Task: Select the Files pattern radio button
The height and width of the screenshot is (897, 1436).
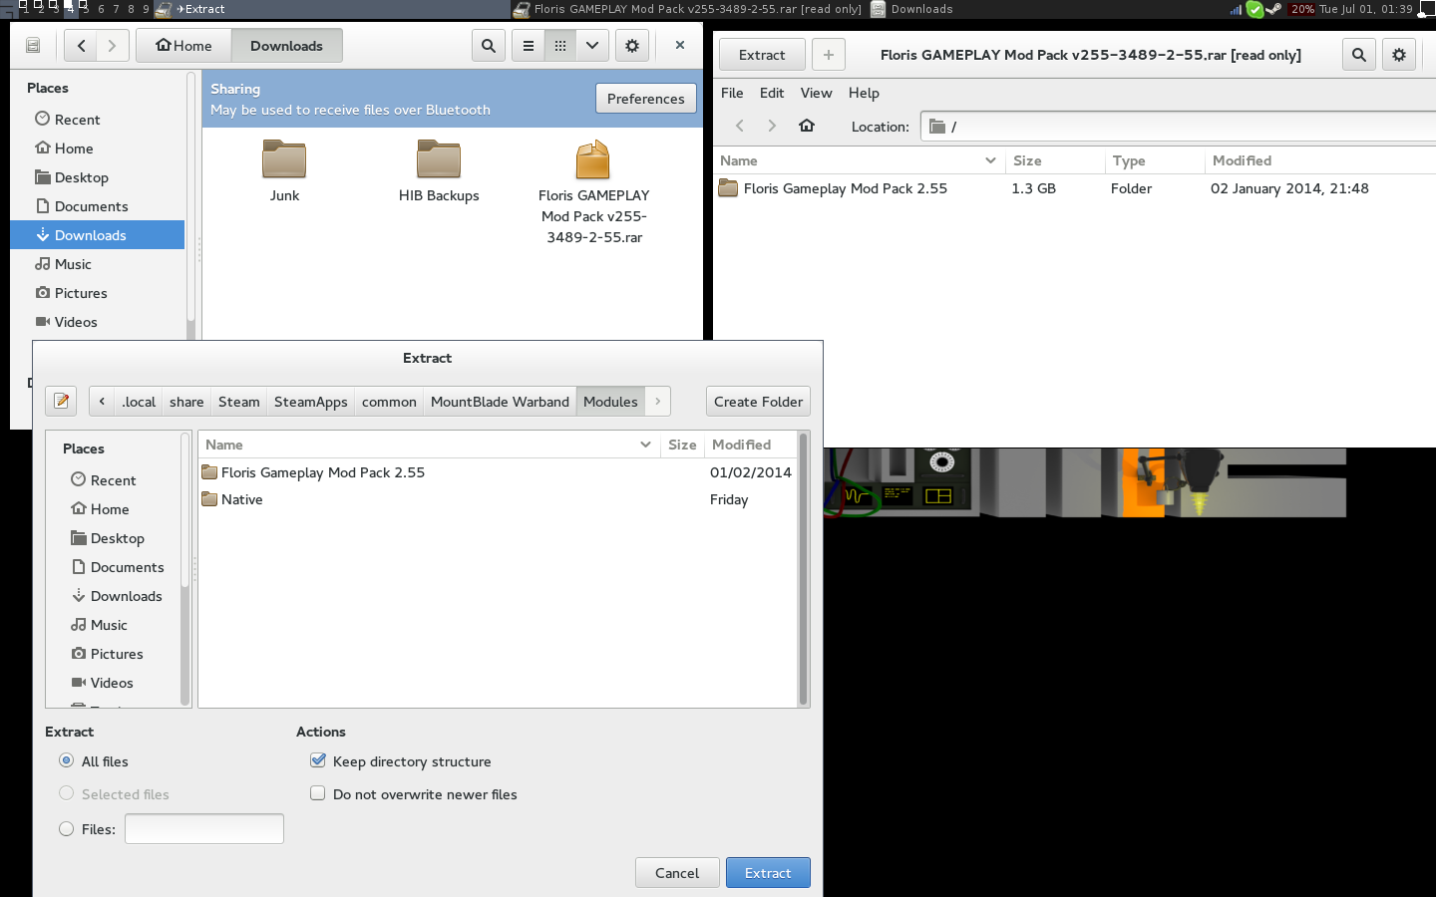Action: [x=66, y=828]
